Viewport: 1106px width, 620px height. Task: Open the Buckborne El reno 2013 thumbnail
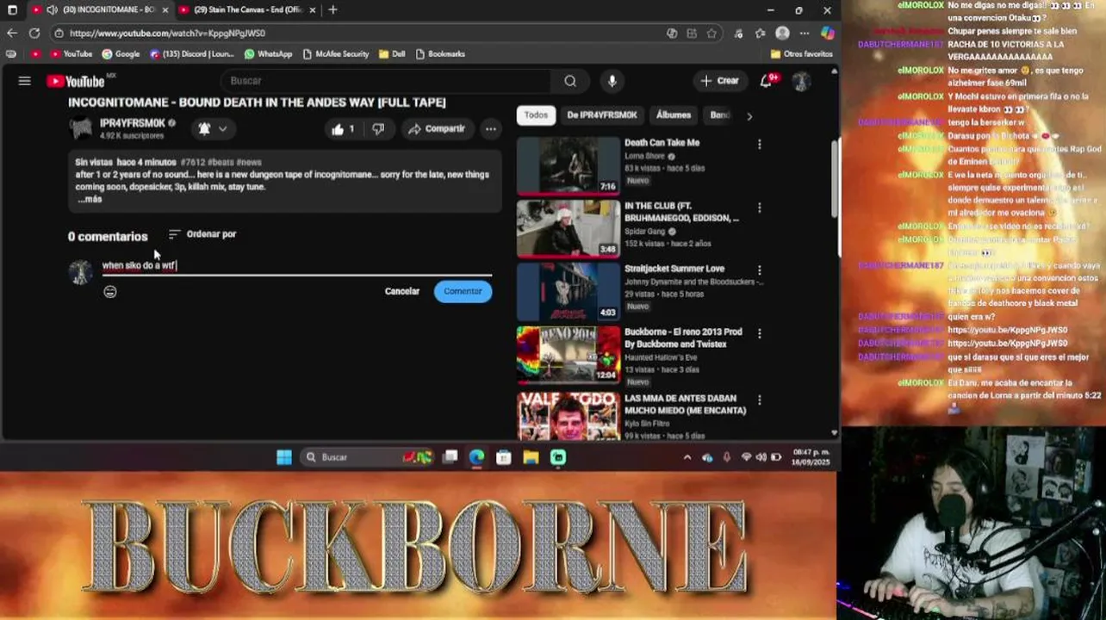click(568, 355)
